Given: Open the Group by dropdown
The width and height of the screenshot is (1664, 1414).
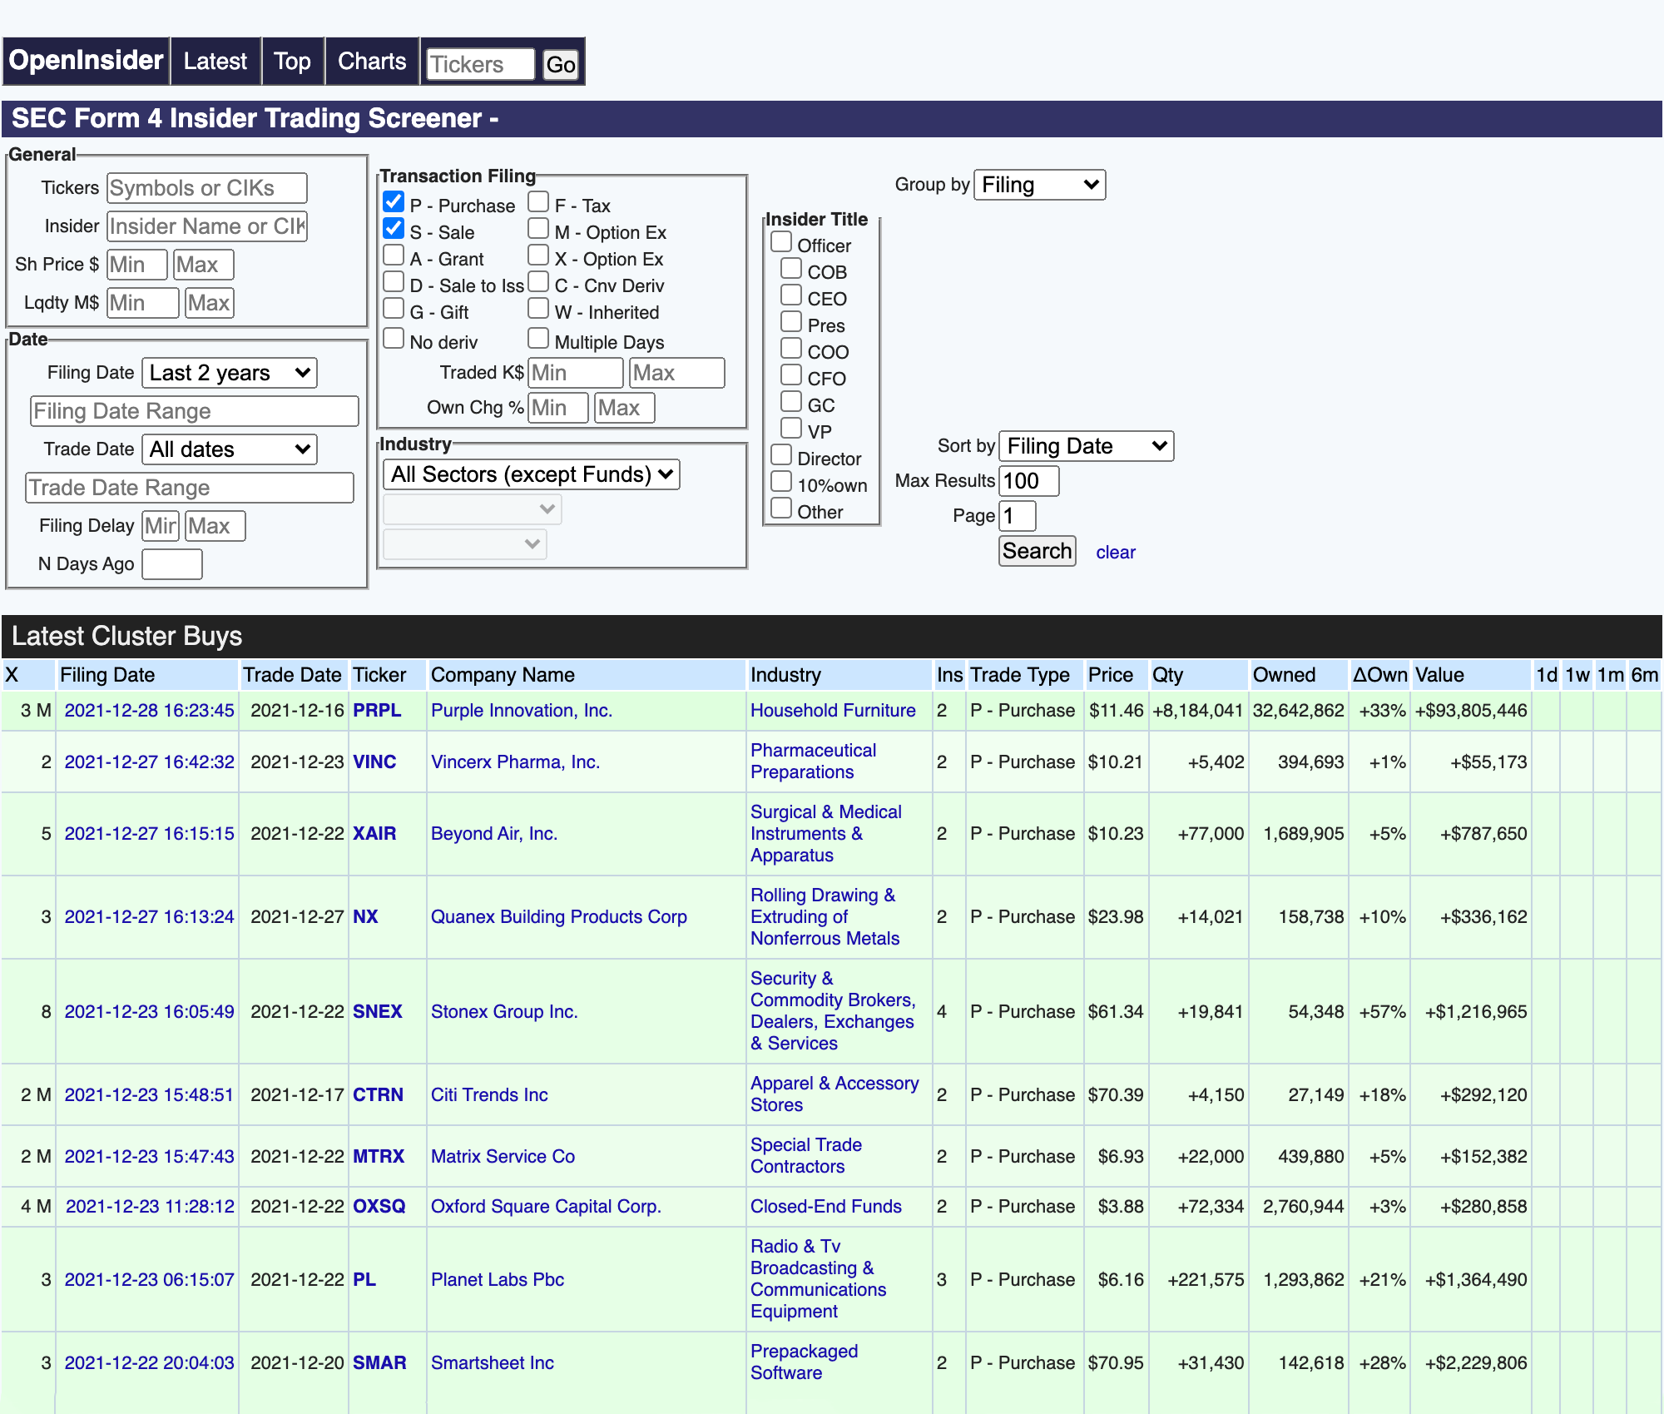Looking at the screenshot, I should point(1039,185).
